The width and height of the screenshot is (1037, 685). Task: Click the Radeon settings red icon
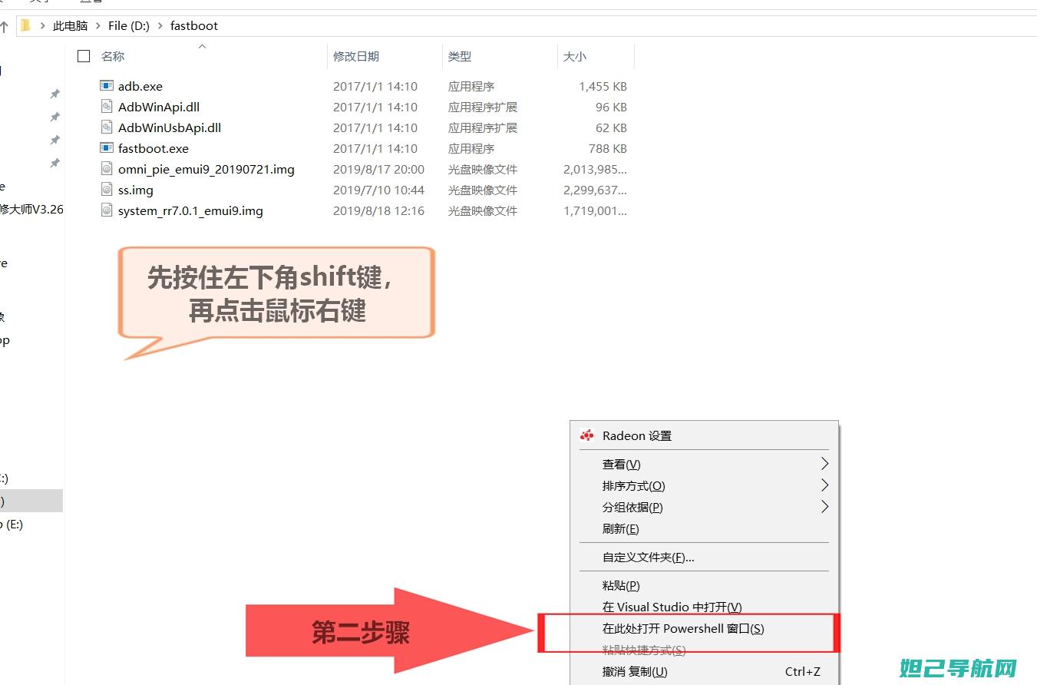pos(587,435)
